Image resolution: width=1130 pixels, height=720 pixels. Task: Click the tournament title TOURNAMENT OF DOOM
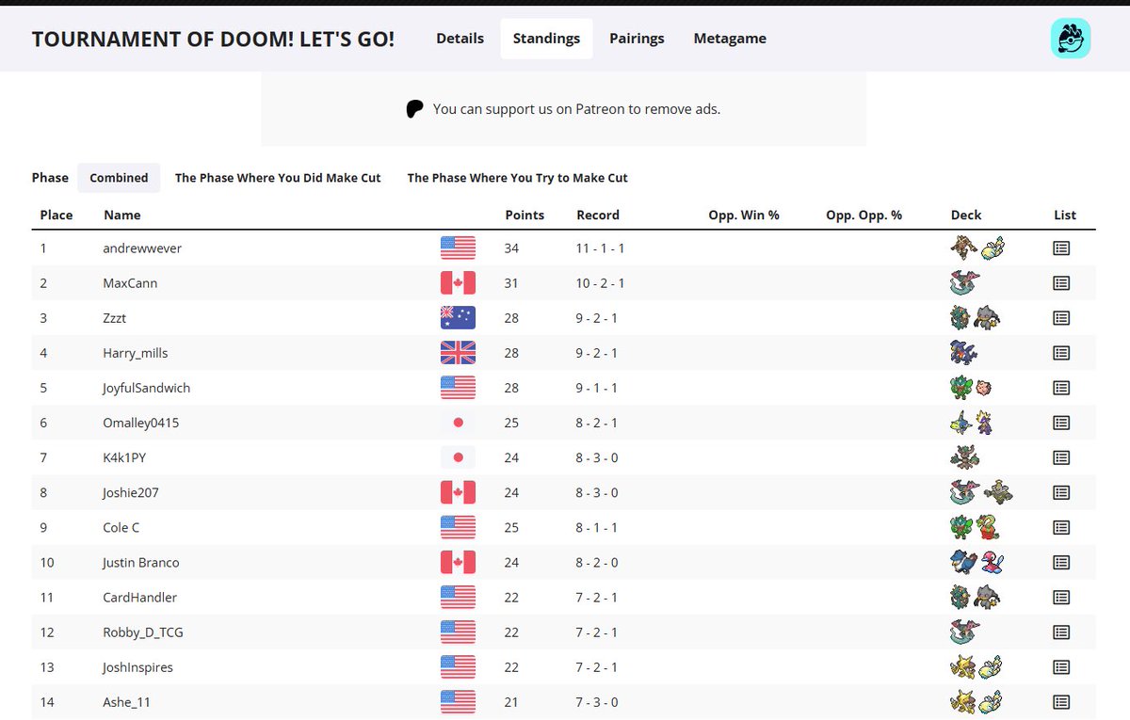(214, 39)
